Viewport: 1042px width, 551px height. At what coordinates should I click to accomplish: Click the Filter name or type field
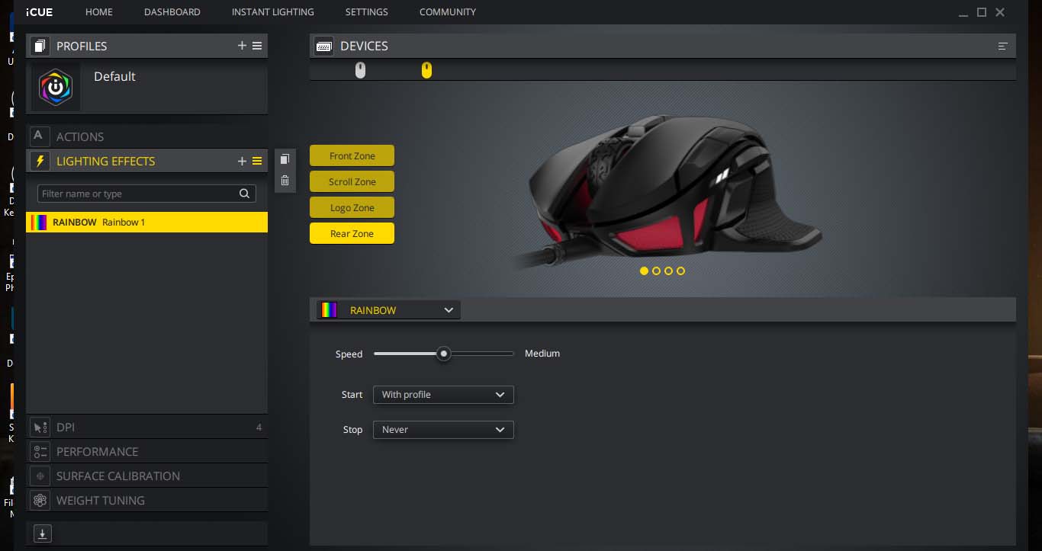[136, 194]
